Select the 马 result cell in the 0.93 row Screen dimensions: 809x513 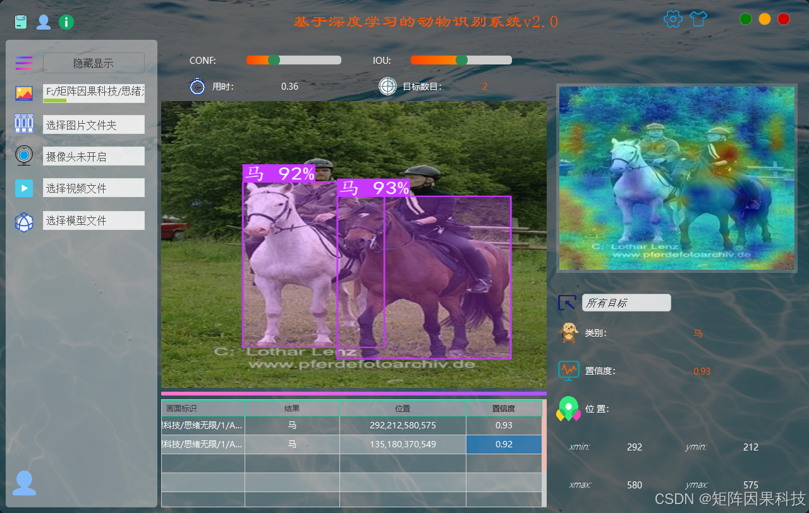[x=292, y=426]
